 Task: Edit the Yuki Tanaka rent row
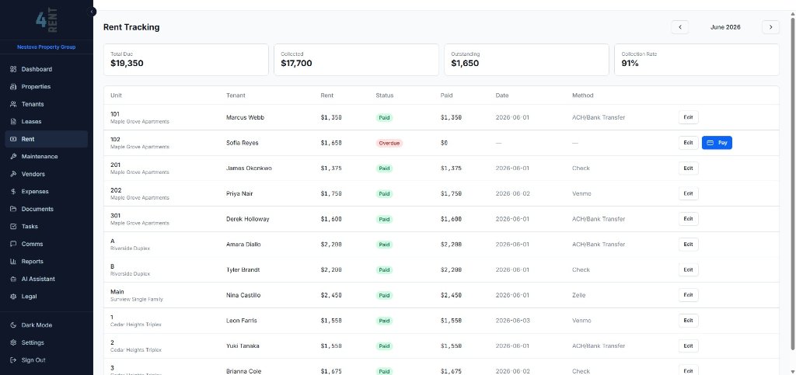point(689,345)
